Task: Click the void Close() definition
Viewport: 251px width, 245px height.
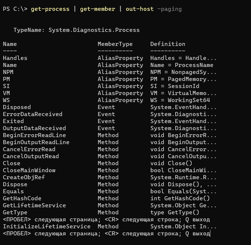Action: click(171, 163)
